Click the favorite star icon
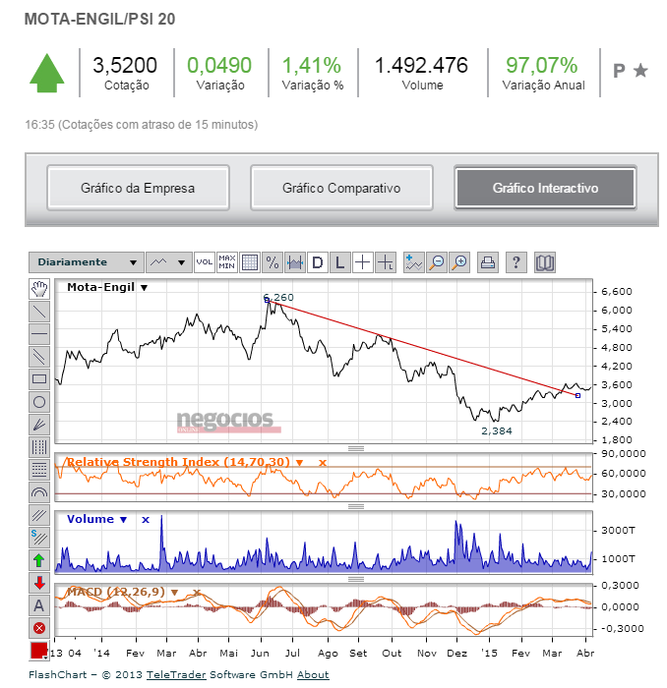 point(640,70)
